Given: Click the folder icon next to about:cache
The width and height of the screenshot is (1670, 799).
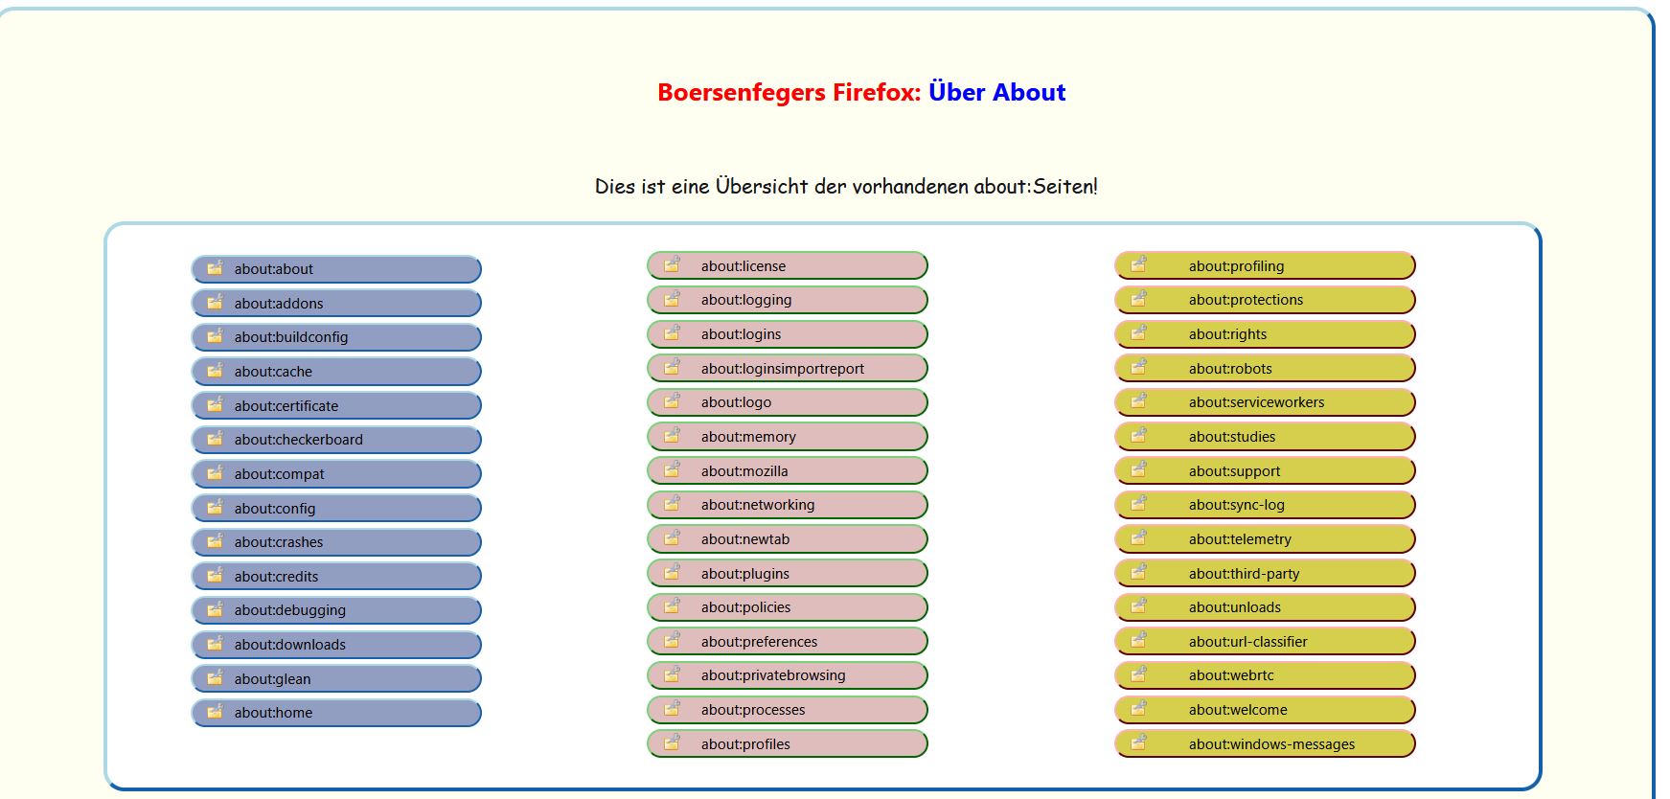Looking at the screenshot, I should tap(215, 370).
